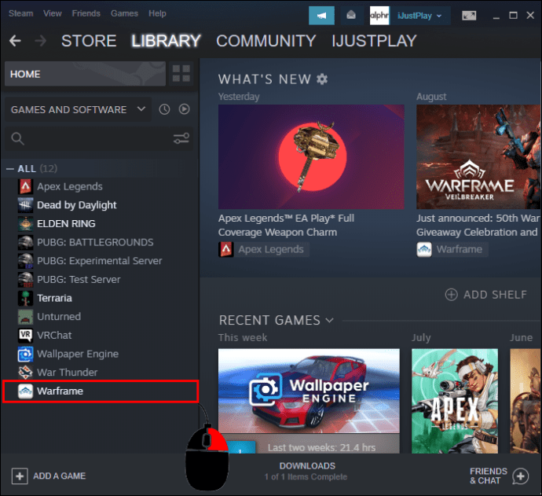
Task: Sort by recent activity clock icon
Action: (x=164, y=109)
